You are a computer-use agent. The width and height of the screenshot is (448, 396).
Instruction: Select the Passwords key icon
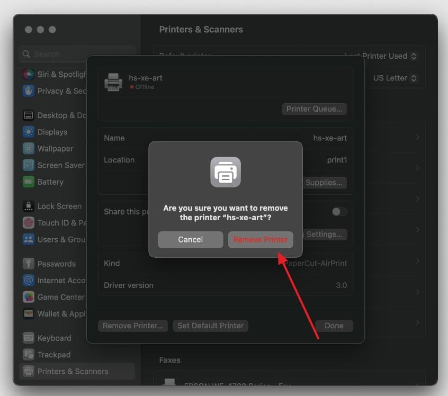click(x=28, y=264)
